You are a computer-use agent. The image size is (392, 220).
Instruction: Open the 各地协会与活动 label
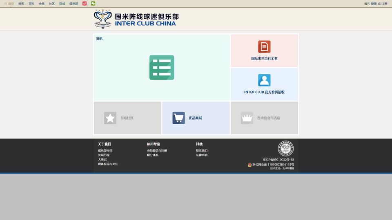coord(269,118)
